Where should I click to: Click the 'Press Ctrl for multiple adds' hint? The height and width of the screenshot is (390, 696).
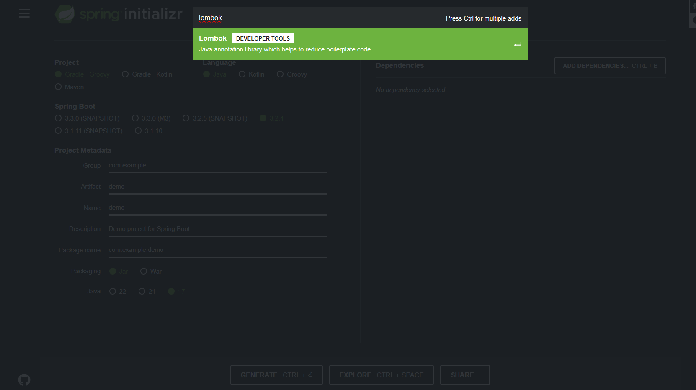point(484,18)
